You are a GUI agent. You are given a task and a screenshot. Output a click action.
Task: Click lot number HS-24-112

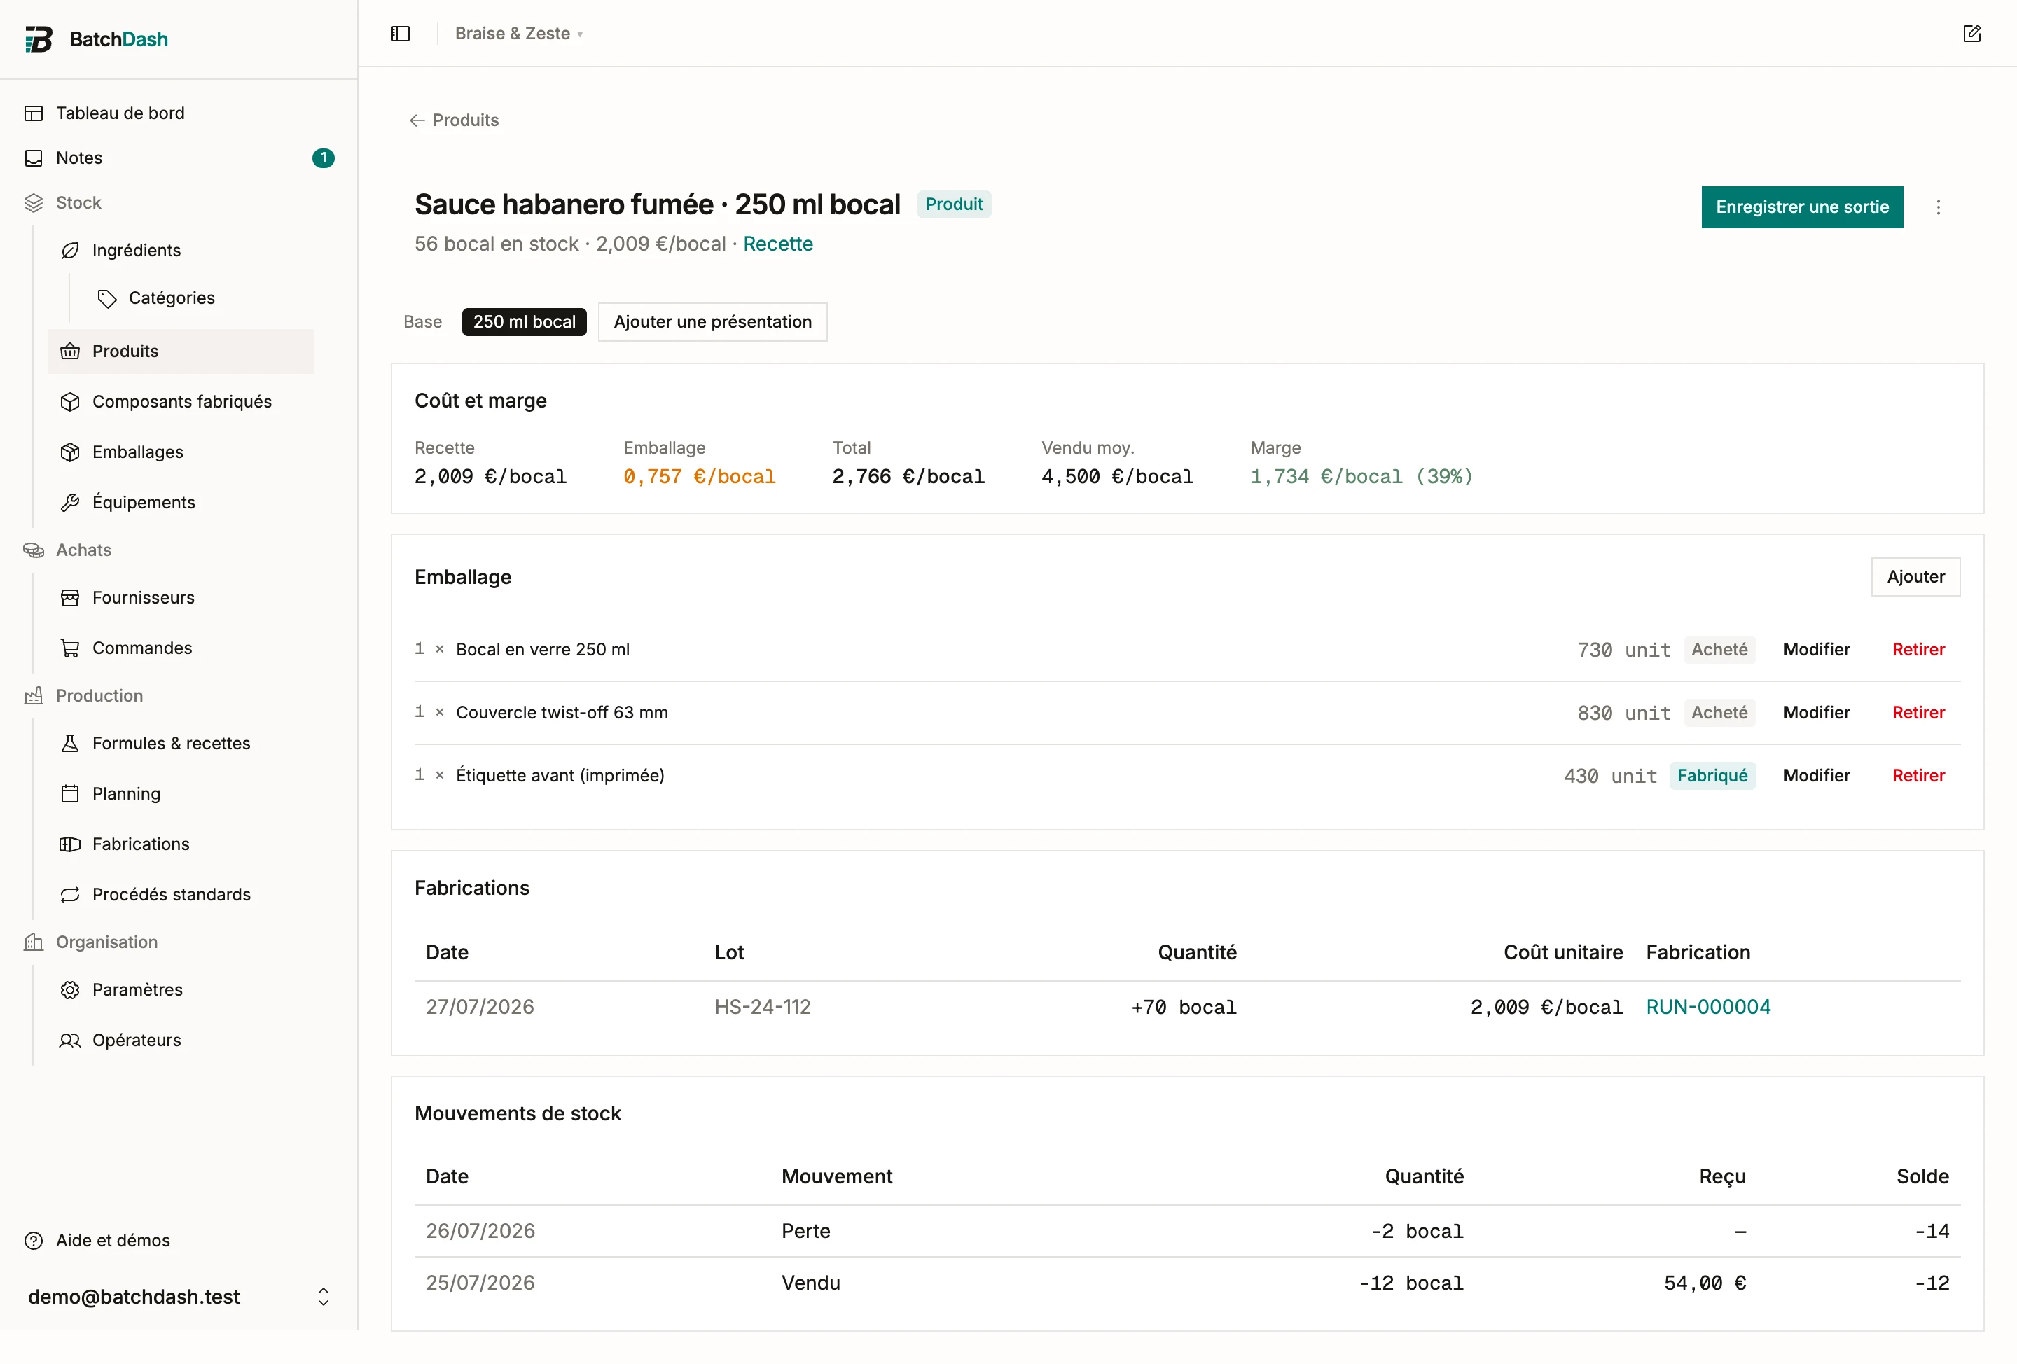[x=762, y=1008]
